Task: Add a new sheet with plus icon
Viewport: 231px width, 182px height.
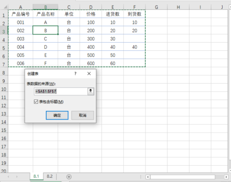Action: click(69, 176)
